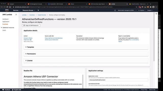Close the Athena browser tab

coord(86,4)
